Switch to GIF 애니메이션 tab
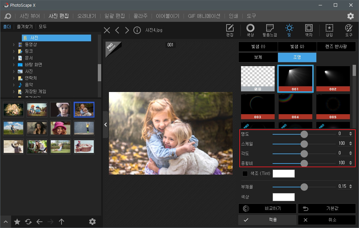Image resolution: width=359 pixels, height=228 pixels. click(x=204, y=16)
